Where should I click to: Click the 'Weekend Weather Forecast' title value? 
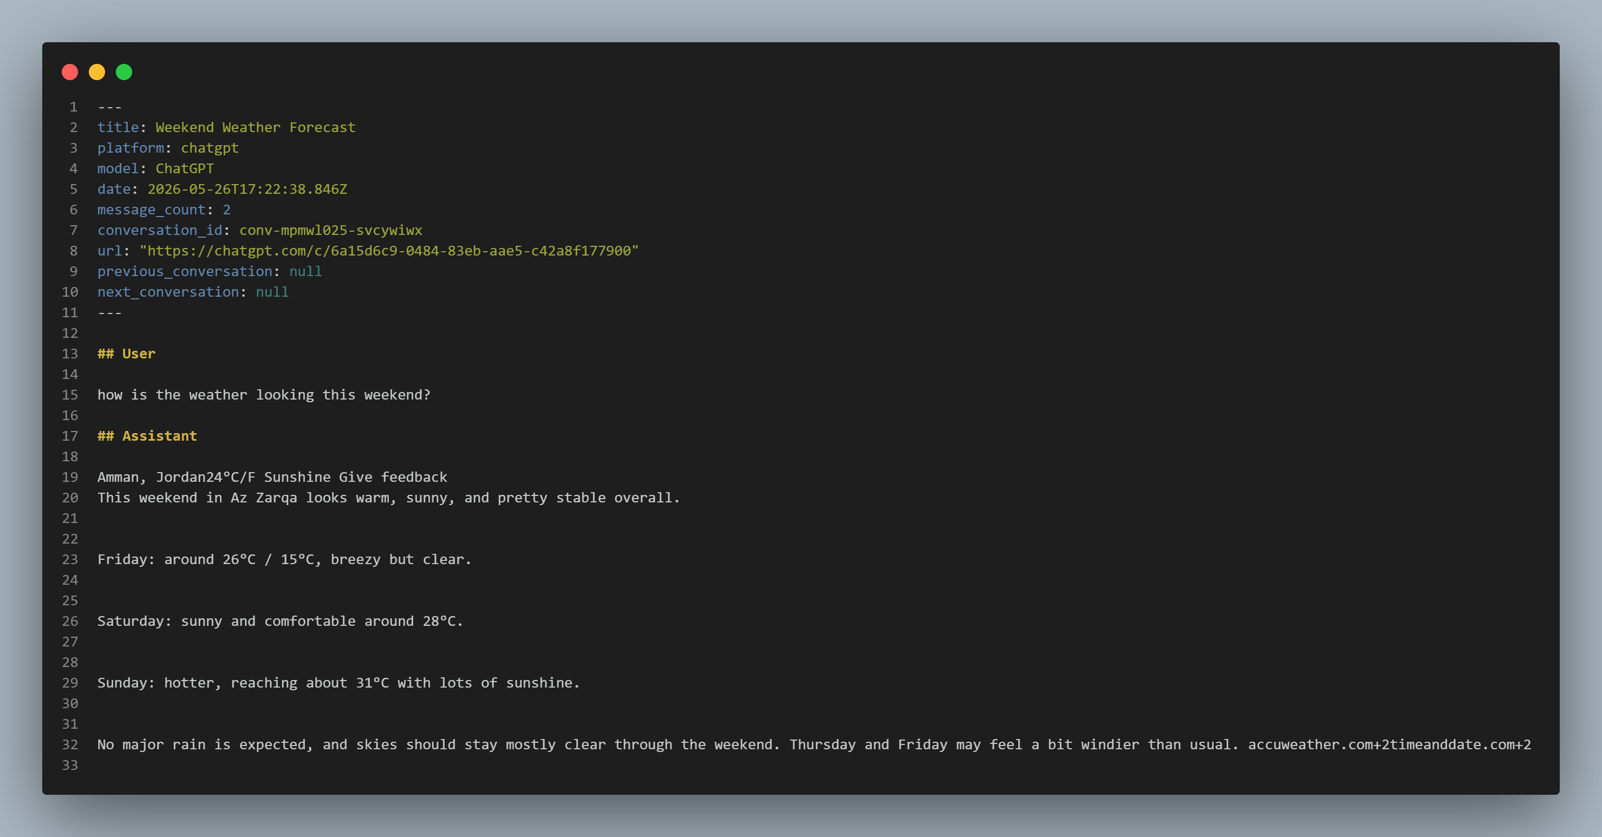click(x=256, y=127)
